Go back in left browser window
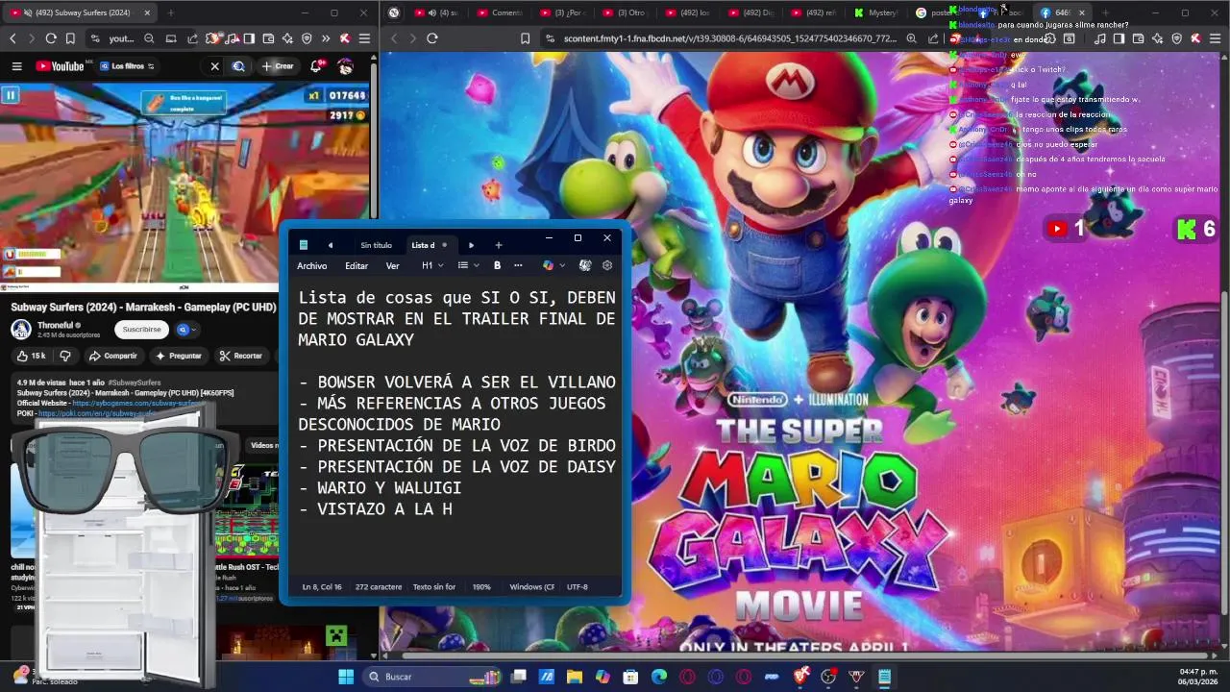 tap(12, 38)
